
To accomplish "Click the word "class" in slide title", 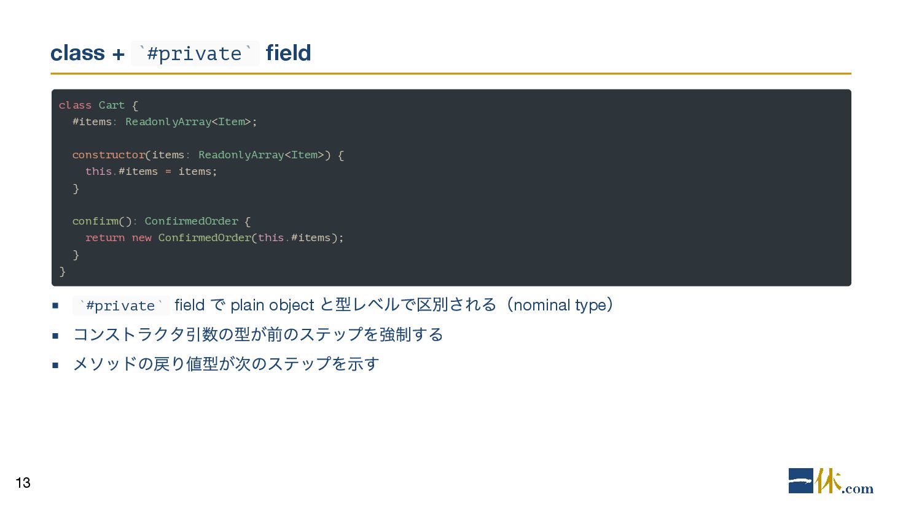I will [77, 53].
